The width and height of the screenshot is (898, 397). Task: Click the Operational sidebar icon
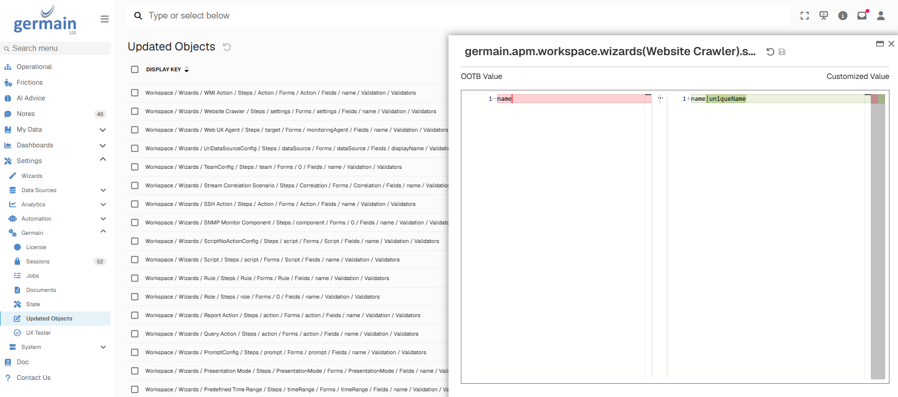coord(8,67)
